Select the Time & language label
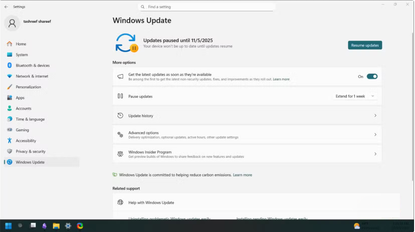Image resolution: width=415 pixels, height=232 pixels. pos(30,119)
